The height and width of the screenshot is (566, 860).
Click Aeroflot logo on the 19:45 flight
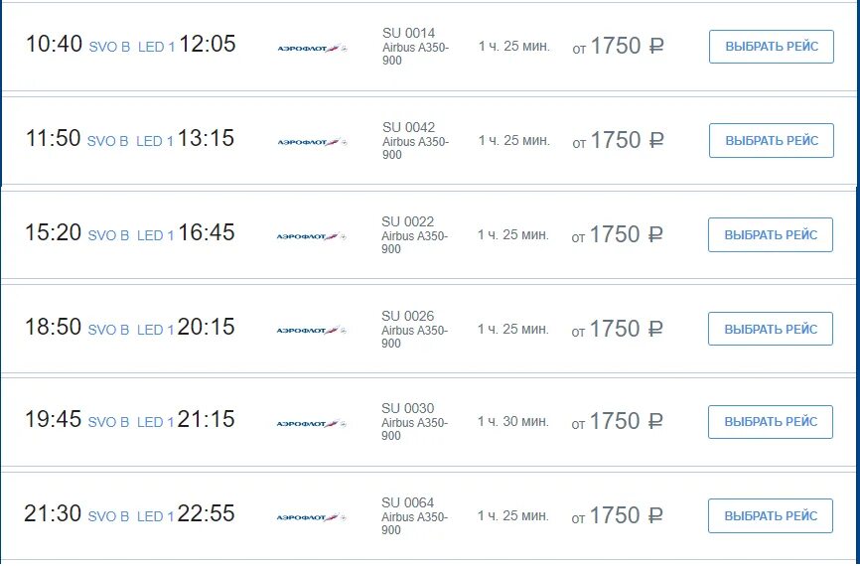311,423
